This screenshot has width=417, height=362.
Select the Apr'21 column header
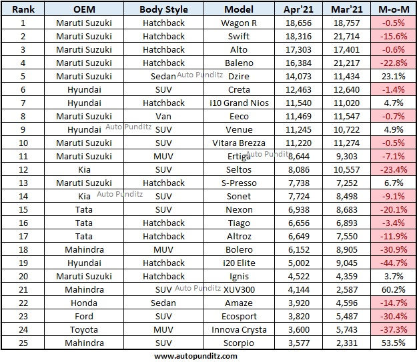[299, 10]
